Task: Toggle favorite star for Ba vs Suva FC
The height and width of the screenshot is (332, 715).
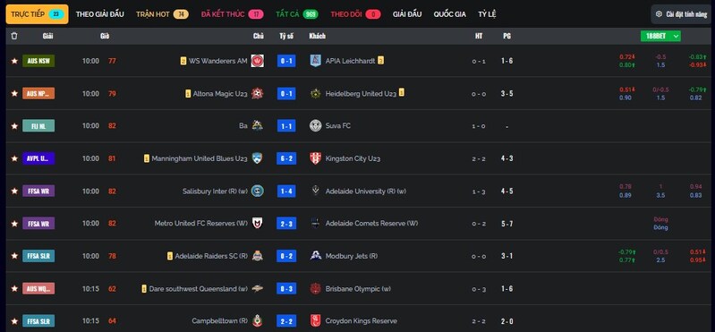Action: click(x=14, y=126)
